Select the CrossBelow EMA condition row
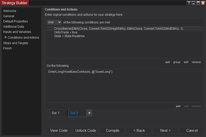This screenshot has height=137, width=206. (x=119, y=29)
